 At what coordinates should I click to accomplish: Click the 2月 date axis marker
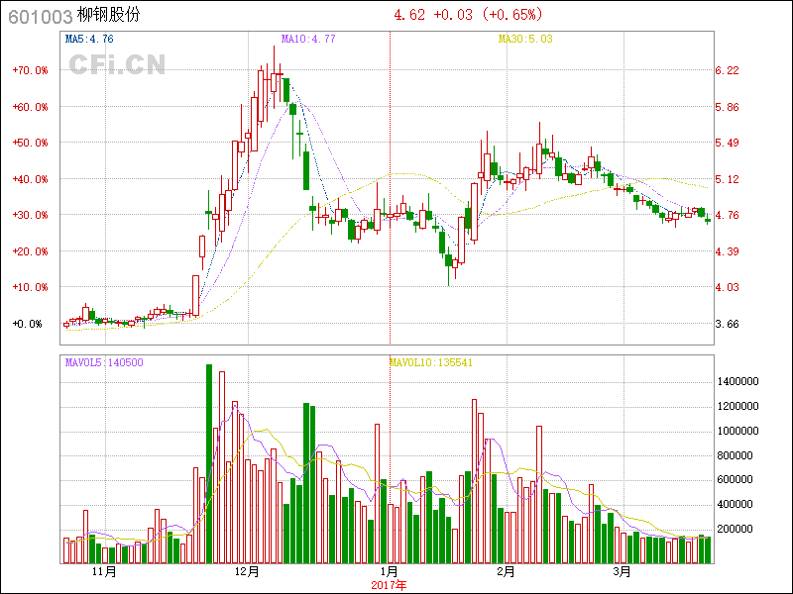(506, 572)
